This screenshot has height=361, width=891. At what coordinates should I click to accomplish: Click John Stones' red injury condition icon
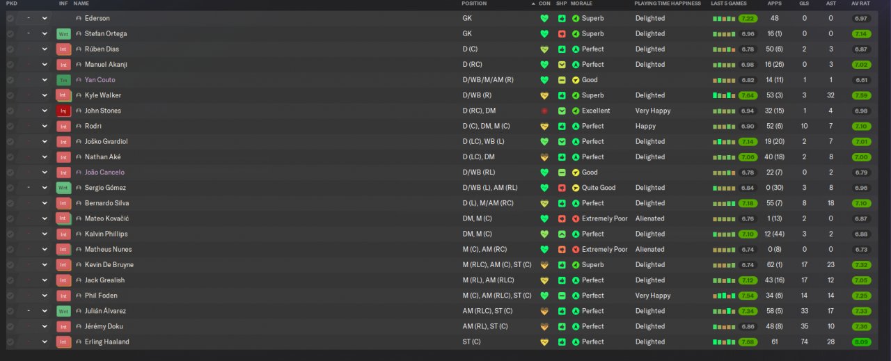[x=544, y=111]
